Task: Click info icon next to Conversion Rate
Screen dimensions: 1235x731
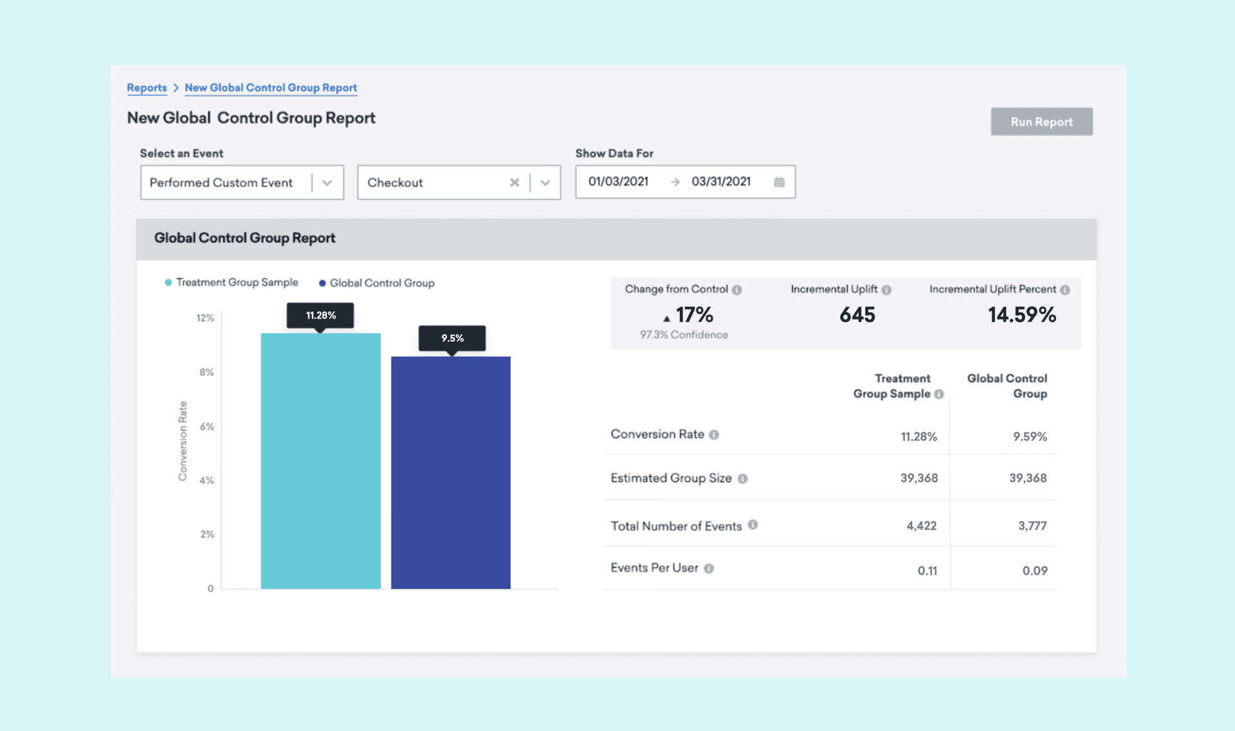Action: [714, 435]
